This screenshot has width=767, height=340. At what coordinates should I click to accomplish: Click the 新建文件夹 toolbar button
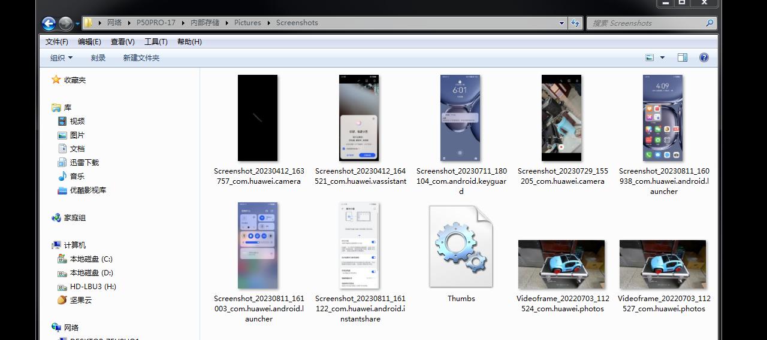point(141,58)
